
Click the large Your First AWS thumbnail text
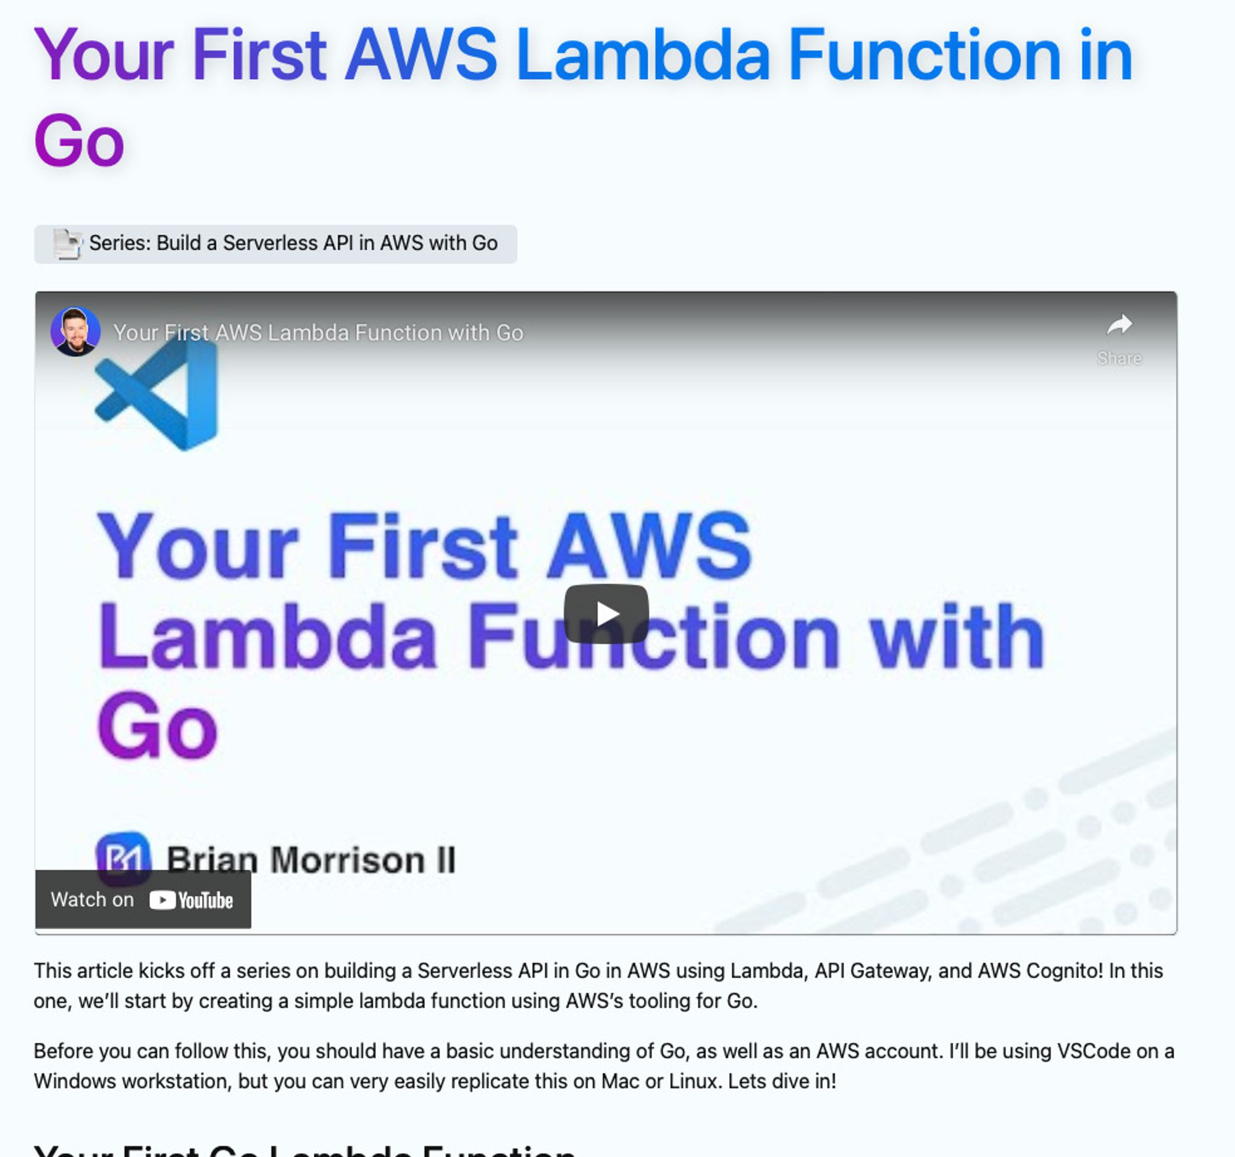(424, 545)
